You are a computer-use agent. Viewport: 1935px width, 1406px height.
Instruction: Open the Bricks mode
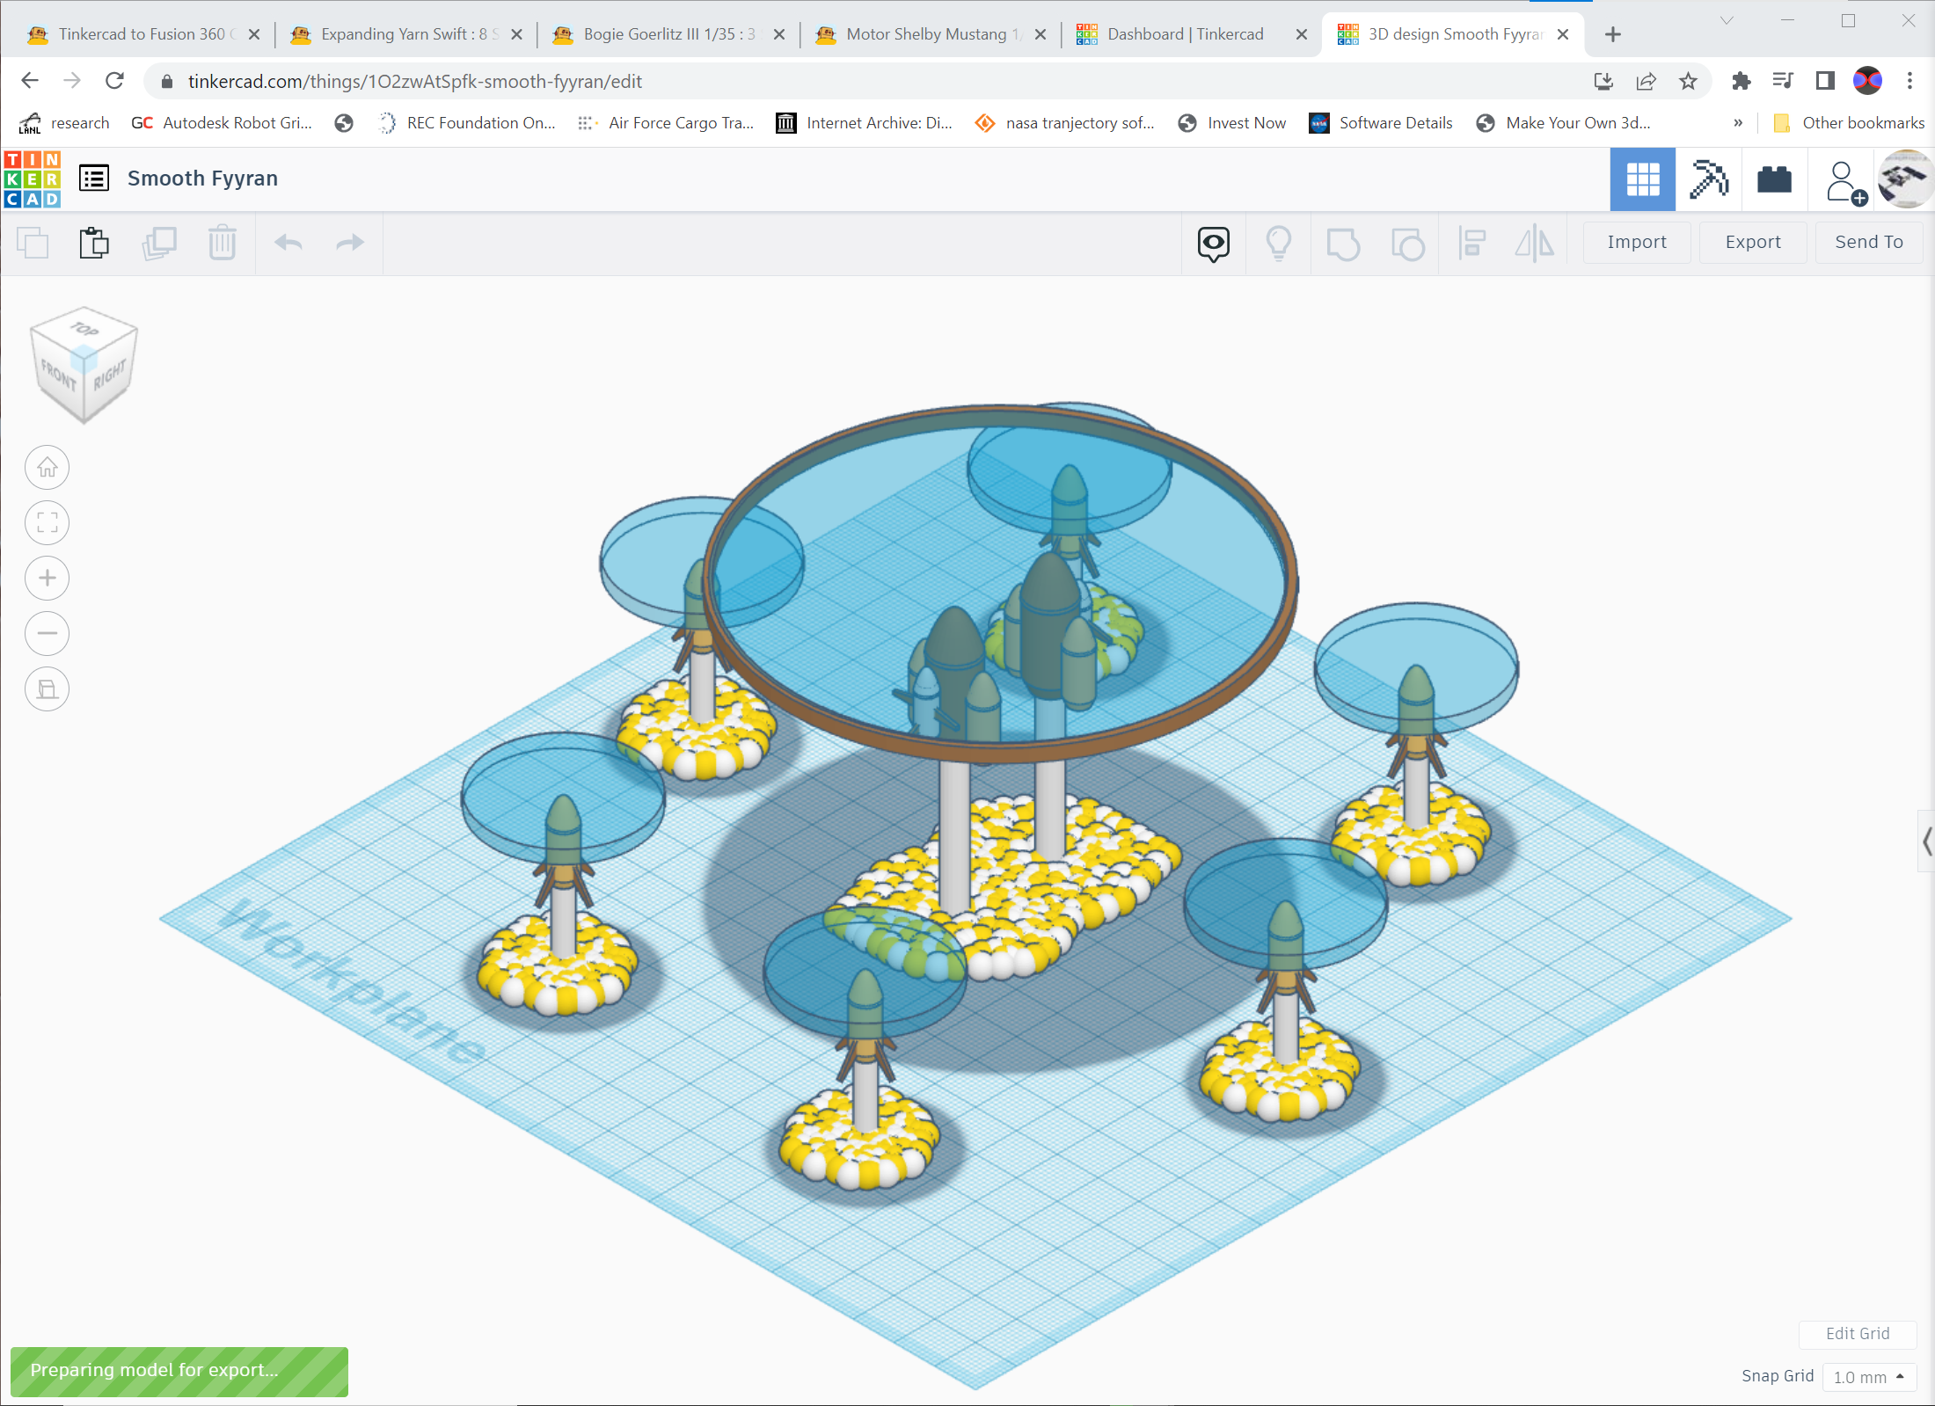coord(1774,179)
